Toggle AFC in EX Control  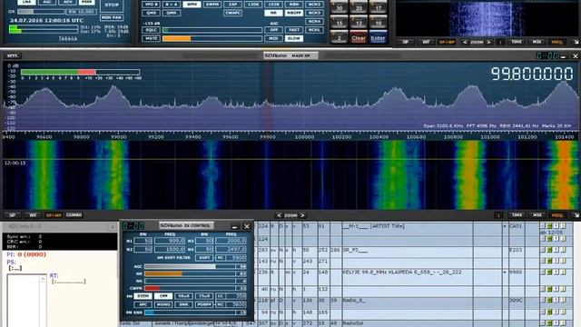(x=143, y=304)
